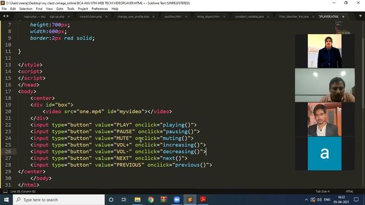Close the change_user_profile.php tab
The image size is (365, 205).
[x=153, y=17]
